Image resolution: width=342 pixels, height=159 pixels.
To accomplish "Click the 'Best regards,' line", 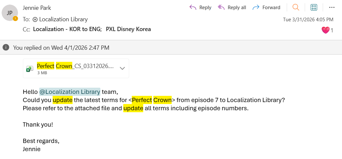I will click(x=41, y=141).
